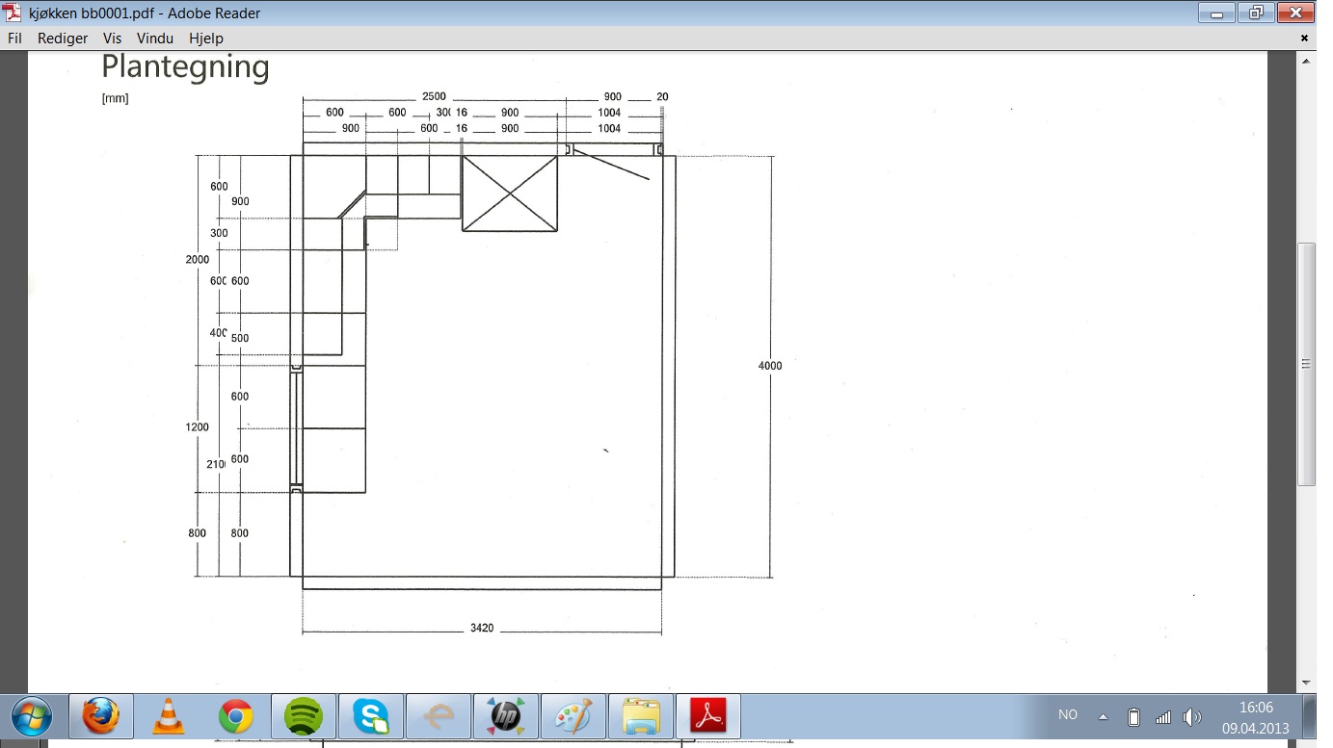Click the 4000 dimension label
The height and width of the screenshot is (748, 1333).
[770, 366]
